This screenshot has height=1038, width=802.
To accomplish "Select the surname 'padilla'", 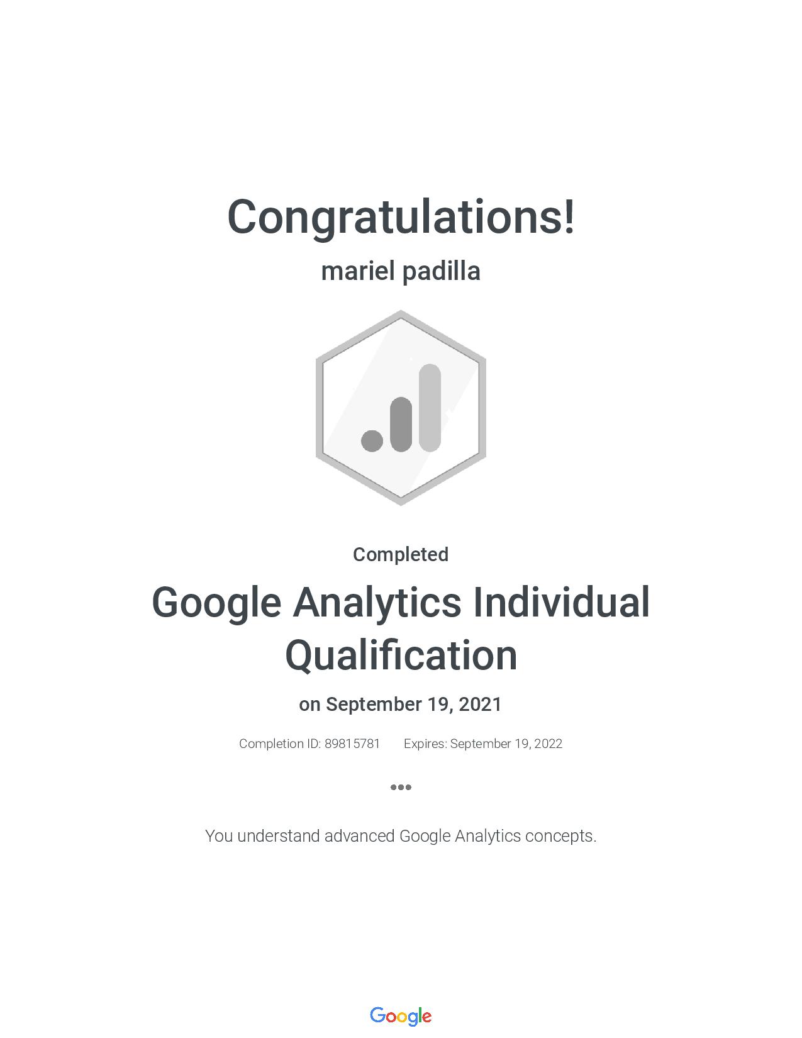I will point(441,271).
